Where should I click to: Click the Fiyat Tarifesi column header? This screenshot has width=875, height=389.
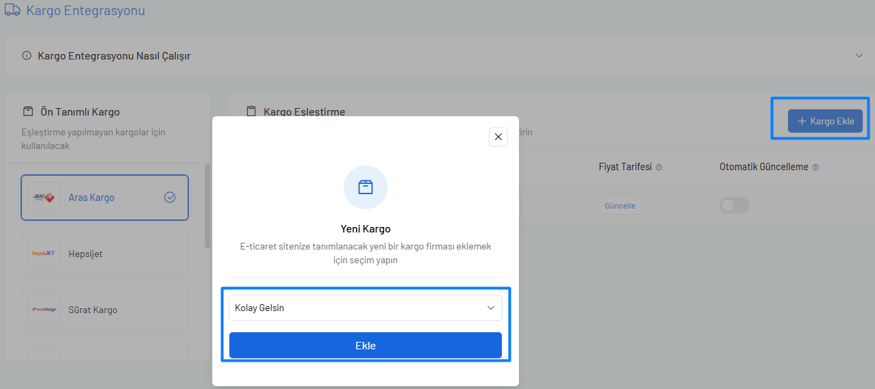[625, 167]
